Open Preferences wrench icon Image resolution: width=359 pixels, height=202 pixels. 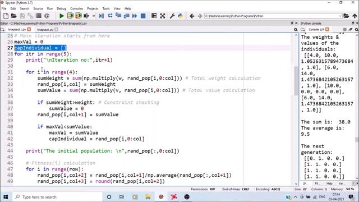coord(172,16)
